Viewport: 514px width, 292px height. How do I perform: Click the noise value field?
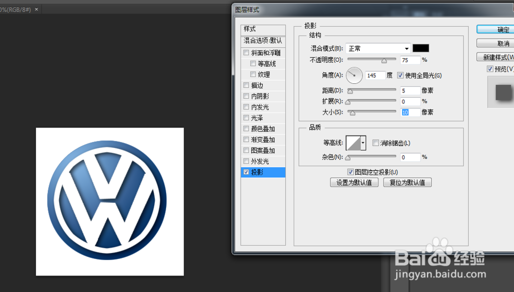410,157
